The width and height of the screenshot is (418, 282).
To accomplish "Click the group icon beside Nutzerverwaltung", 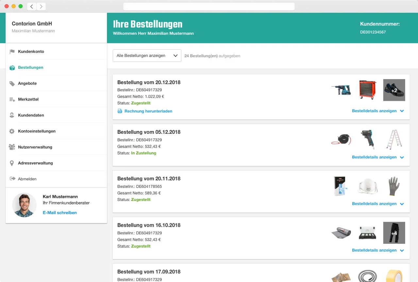I will point(12,147).
